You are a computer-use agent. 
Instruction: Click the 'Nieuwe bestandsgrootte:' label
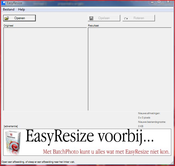click(152, 122)
